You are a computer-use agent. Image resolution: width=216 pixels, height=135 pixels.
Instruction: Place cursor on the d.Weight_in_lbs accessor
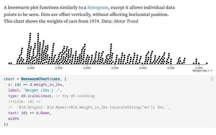(46, 85)
